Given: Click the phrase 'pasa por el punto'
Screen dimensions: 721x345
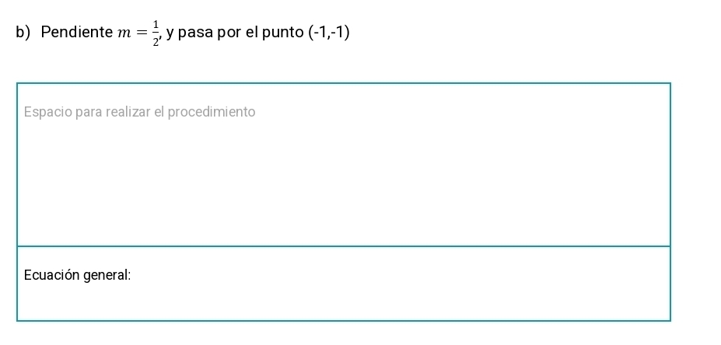Looking at the screenshot, I should pos(241,33).
